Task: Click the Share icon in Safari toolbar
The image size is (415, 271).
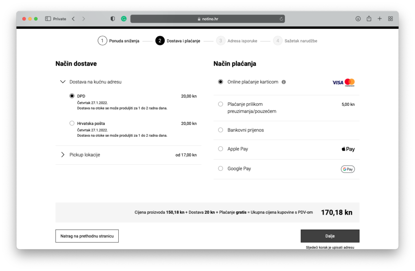Action: point(369,19)
